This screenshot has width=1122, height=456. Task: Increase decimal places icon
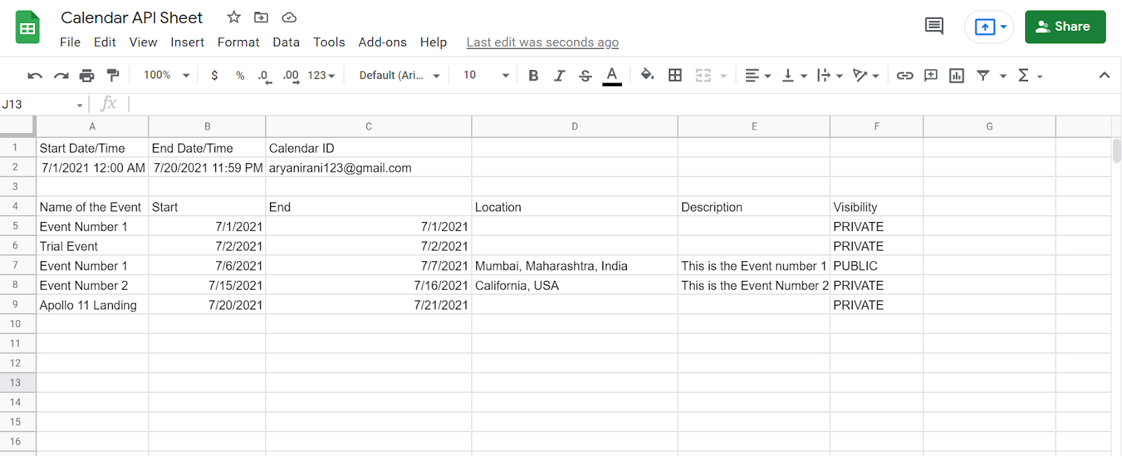[291, 76]
